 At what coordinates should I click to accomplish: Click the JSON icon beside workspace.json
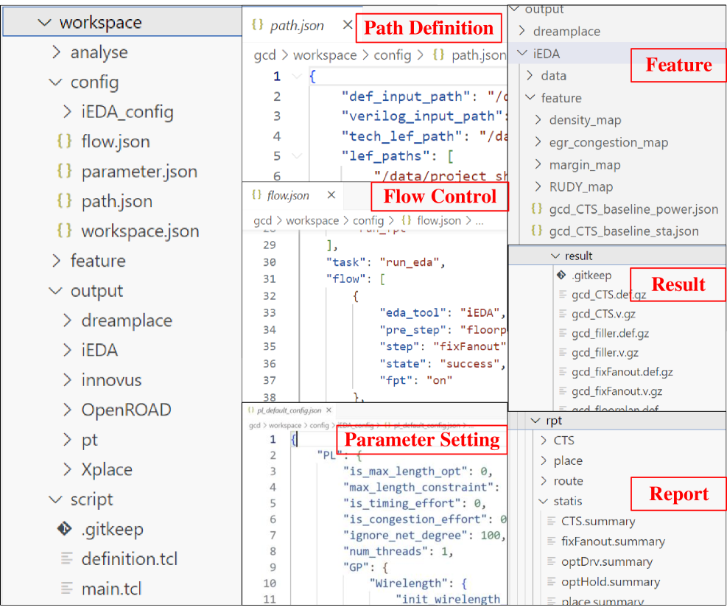(64, 231)
